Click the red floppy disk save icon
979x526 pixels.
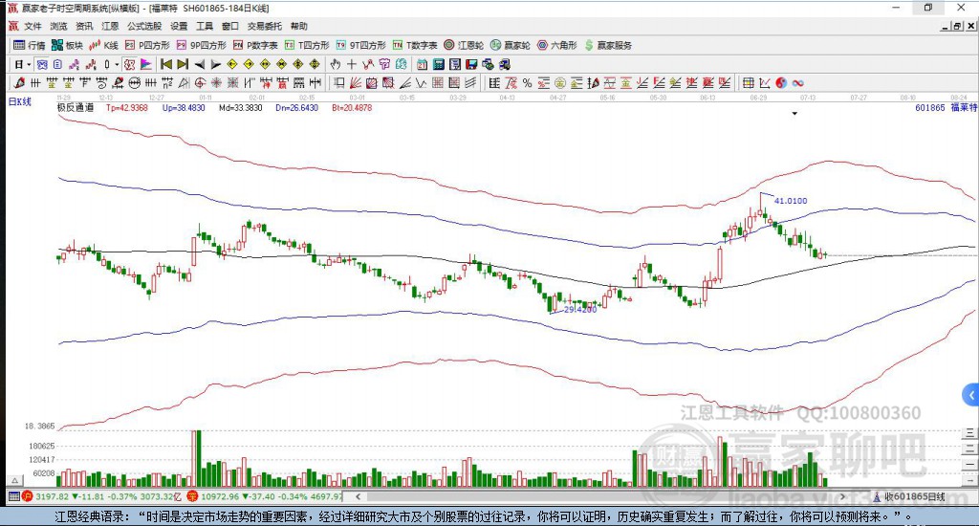471,64
